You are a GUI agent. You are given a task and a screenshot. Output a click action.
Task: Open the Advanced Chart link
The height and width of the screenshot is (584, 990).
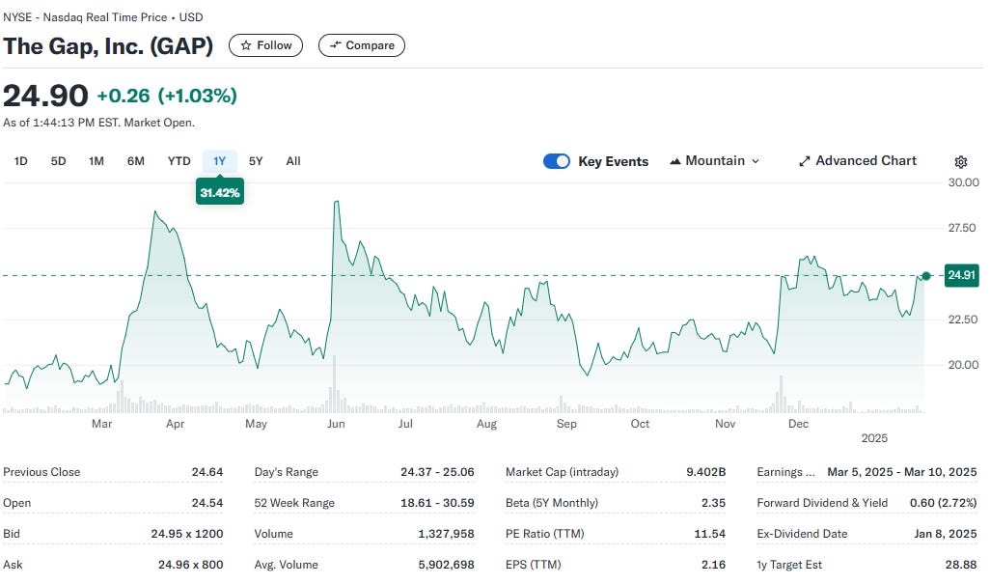[858, 161]
